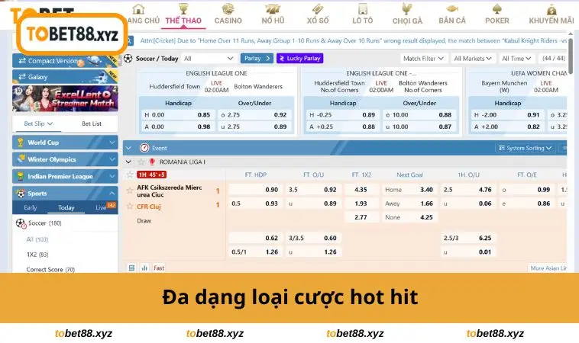Screen dimensions: 579x343
Task: Open the Xổ Số lottery tab
Action: pyautogui.click(x=318, y=14)
